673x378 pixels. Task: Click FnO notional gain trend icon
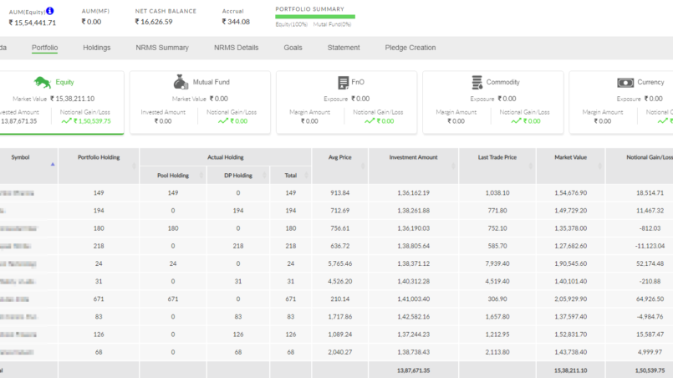point(370,121)
